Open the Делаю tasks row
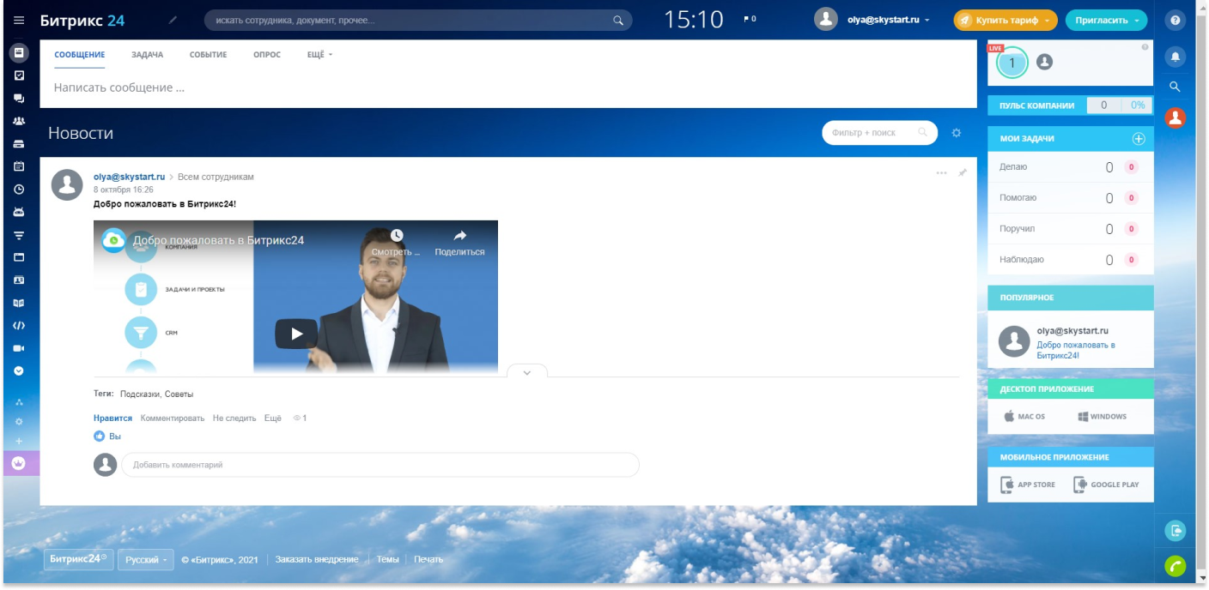The image size is (1209, 590). (1071, 167)
